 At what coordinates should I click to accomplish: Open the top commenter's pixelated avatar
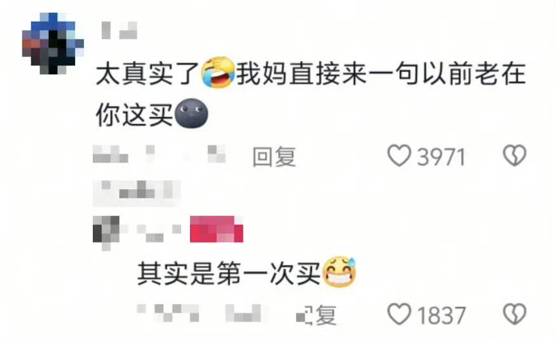53,43
